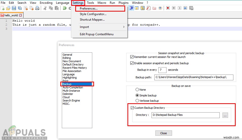Click the Backup path text field
This screenshot has width=242, height=140.
[x=194, y=77]
